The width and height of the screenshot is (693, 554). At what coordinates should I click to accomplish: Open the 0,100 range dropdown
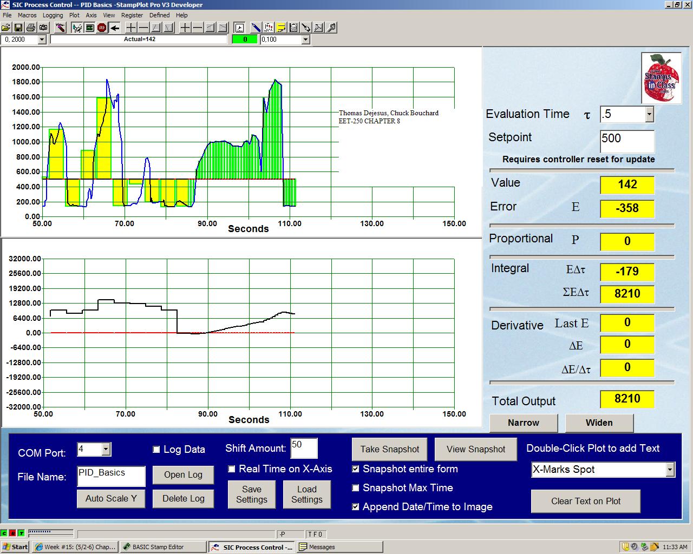pos(305,39)
